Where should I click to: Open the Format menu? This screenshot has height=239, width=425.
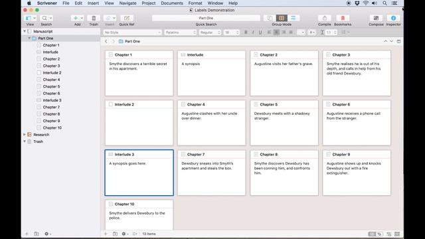(x=195, y=3)
